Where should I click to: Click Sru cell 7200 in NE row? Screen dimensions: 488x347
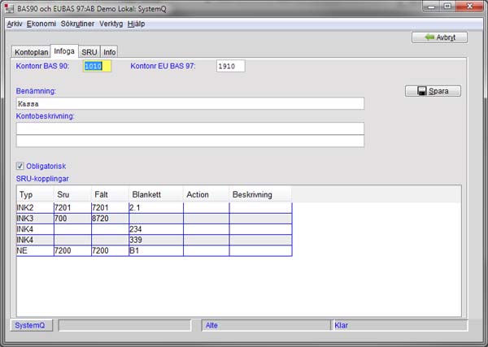(x=72, y=250)
